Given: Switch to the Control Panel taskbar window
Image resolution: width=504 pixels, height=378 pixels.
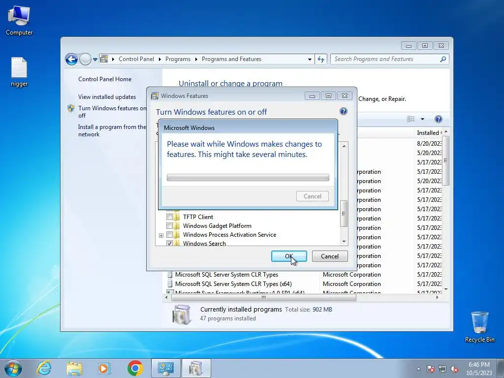Looking at the screenshot, I should 165,368.
